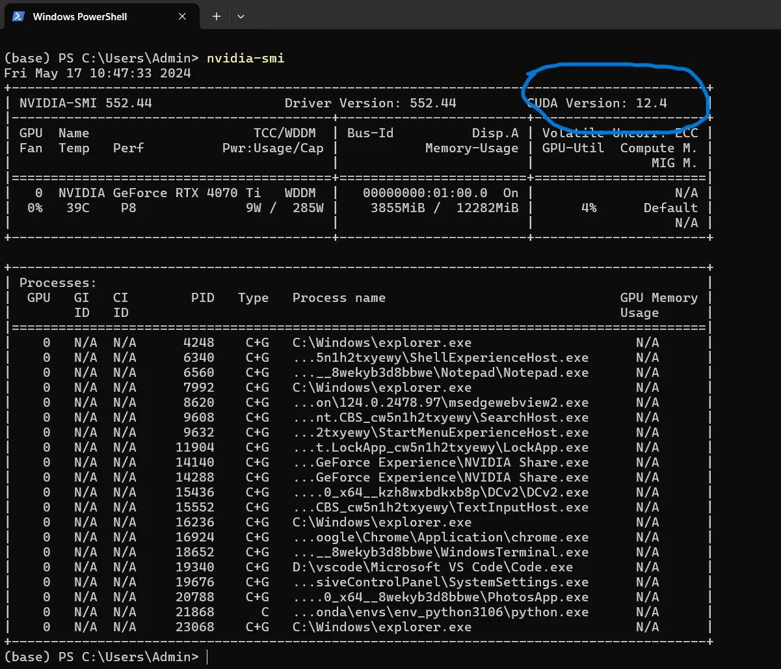Click the msedgewebview2.exe process name
The height and width of the screenshot is (669, 781).
441,402
